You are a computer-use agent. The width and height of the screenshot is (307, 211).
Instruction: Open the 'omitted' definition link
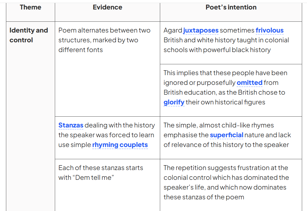click(249, 82)
